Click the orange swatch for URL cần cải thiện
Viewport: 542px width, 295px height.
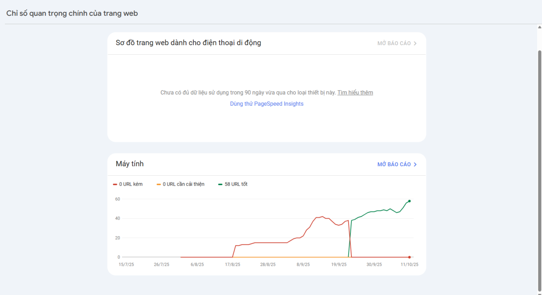(x=158, y=184)
